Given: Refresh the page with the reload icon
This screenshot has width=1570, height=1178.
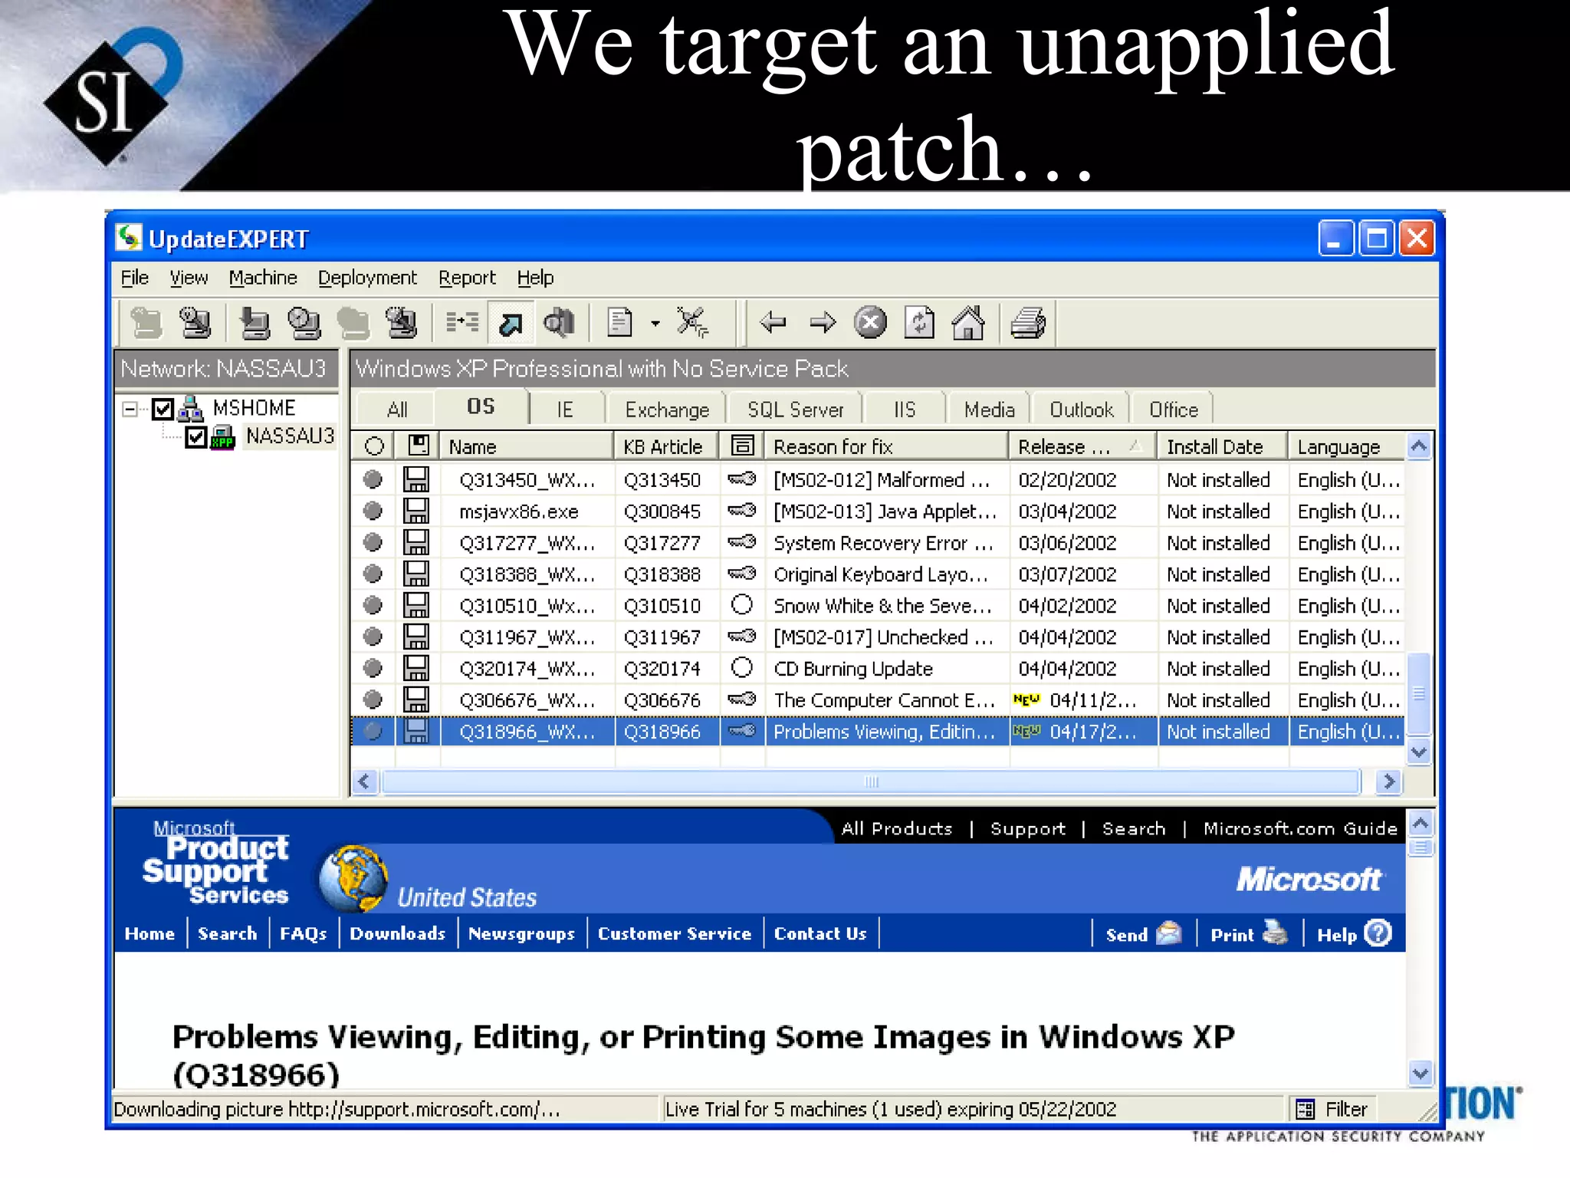Looking at the screenshot, I should [919, 322].
